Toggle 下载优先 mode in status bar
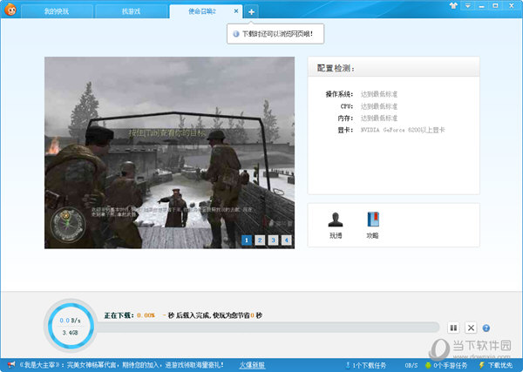The height and width of the screenshot is (372, 523). point(496,365)
